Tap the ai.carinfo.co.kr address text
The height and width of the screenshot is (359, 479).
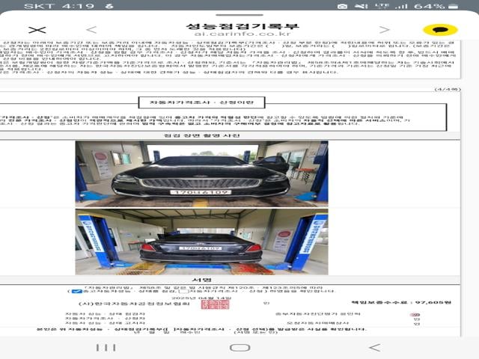238,34
